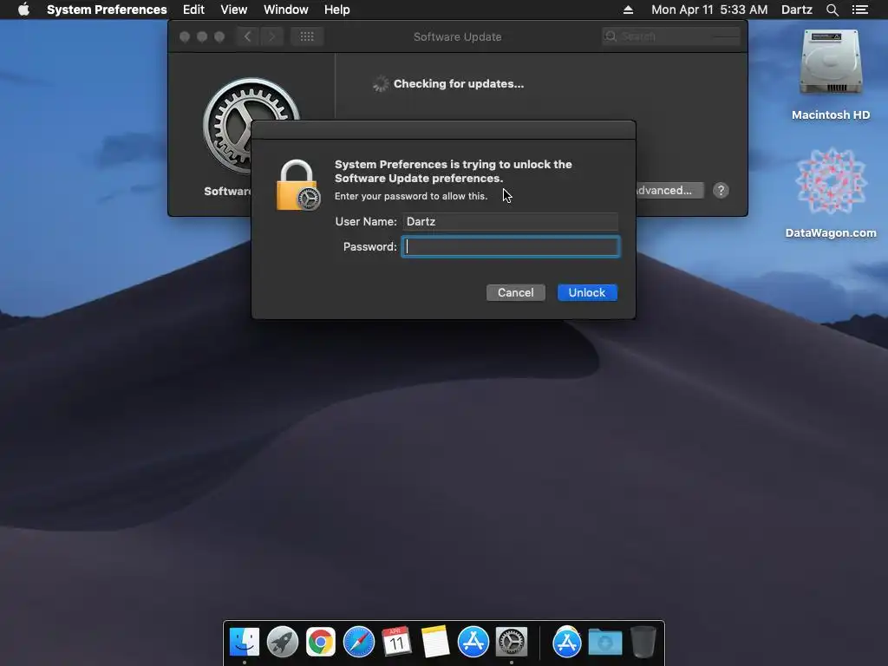Click the Software Update window title
This screenshot has height=666, width=888.
point(458,36)
